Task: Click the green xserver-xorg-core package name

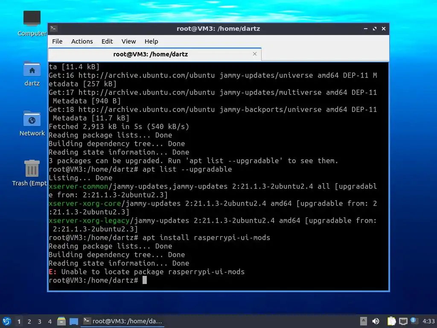Action: (85, 203)
